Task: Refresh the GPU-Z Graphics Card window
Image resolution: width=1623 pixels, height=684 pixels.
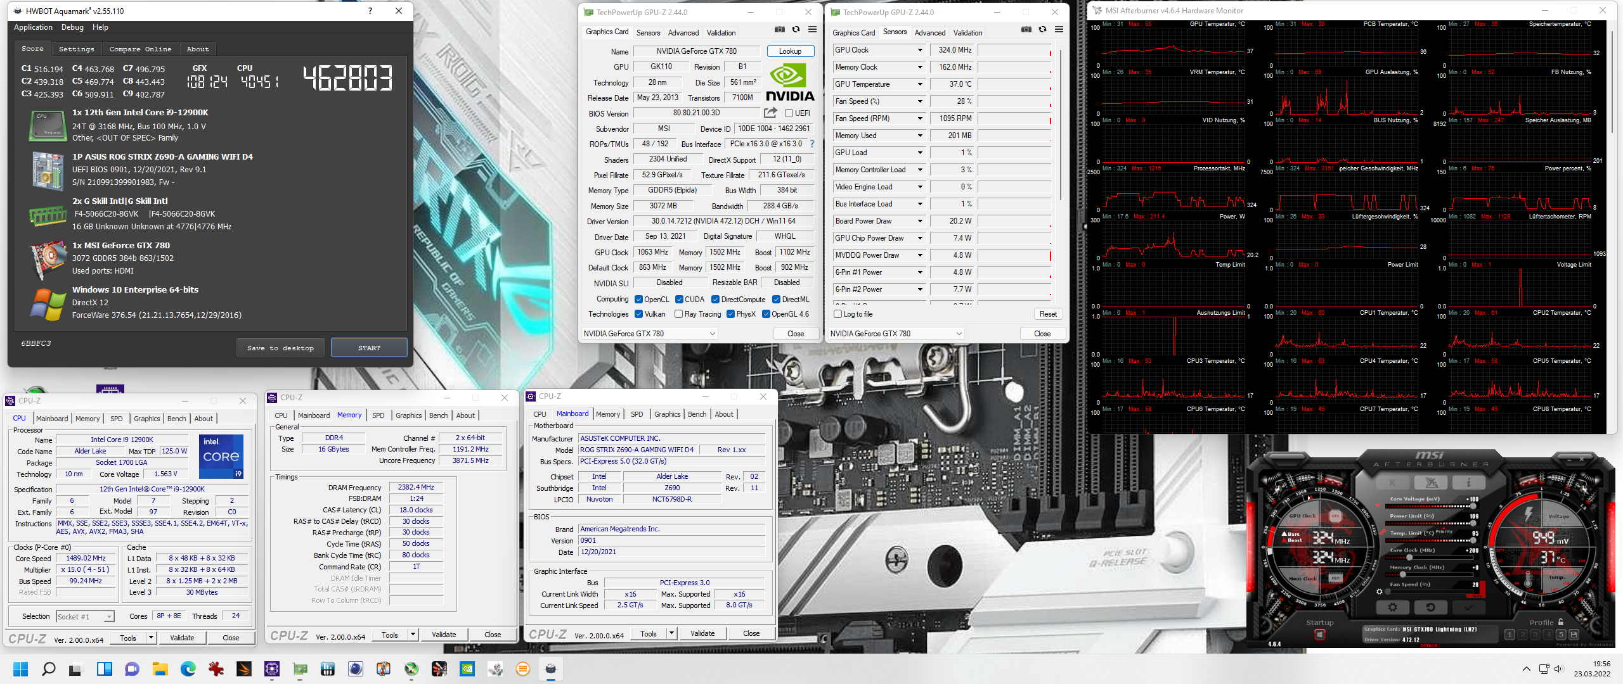Action: pyautogui.click(x=796, y=30)
